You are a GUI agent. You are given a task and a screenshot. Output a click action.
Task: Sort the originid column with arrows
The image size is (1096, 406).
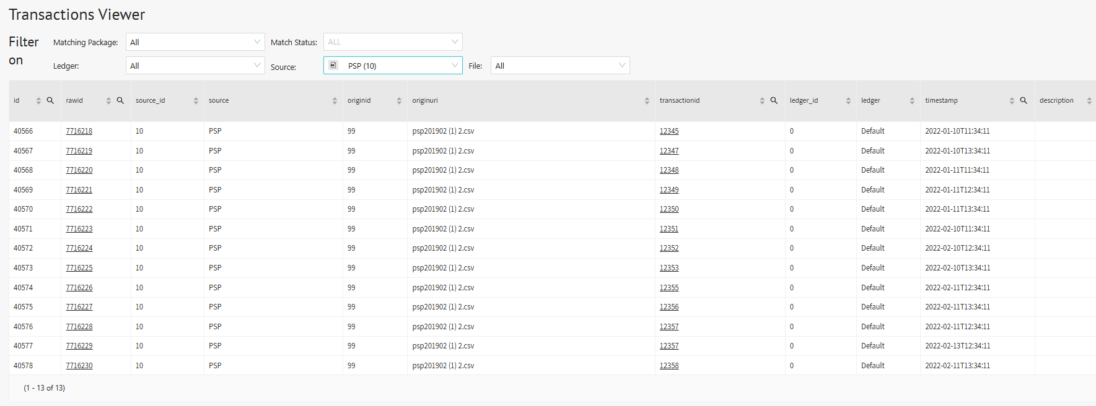coord(399,101)
